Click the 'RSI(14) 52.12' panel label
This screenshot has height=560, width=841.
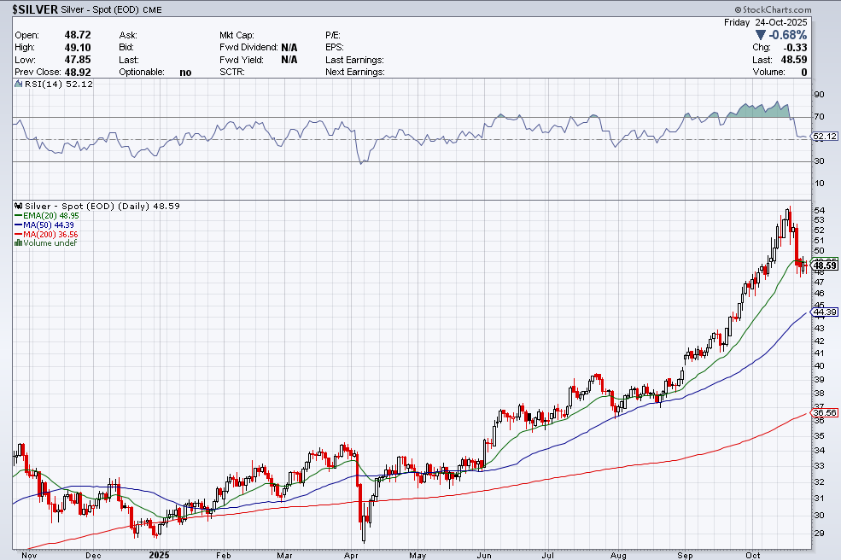point(58,85)
